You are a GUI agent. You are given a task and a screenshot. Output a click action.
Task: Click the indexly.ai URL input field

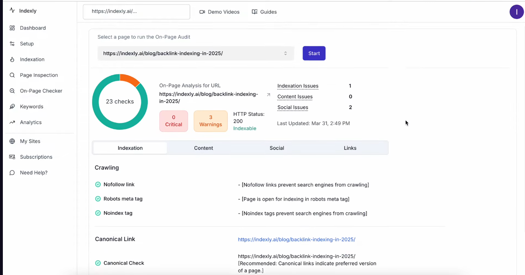pos(136,12)
